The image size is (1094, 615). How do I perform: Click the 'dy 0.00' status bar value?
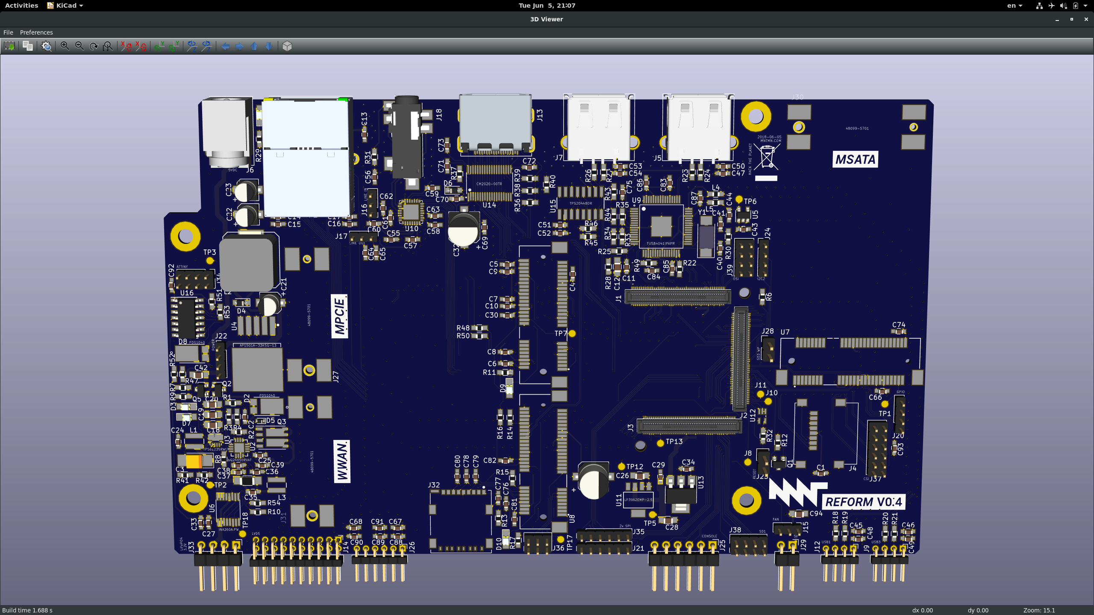click(x=978, y=610)
